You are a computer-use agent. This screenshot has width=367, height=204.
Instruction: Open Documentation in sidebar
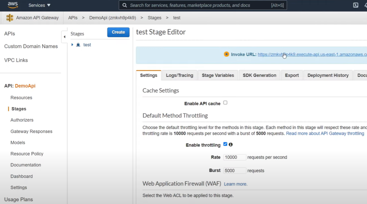pos(26,165)
